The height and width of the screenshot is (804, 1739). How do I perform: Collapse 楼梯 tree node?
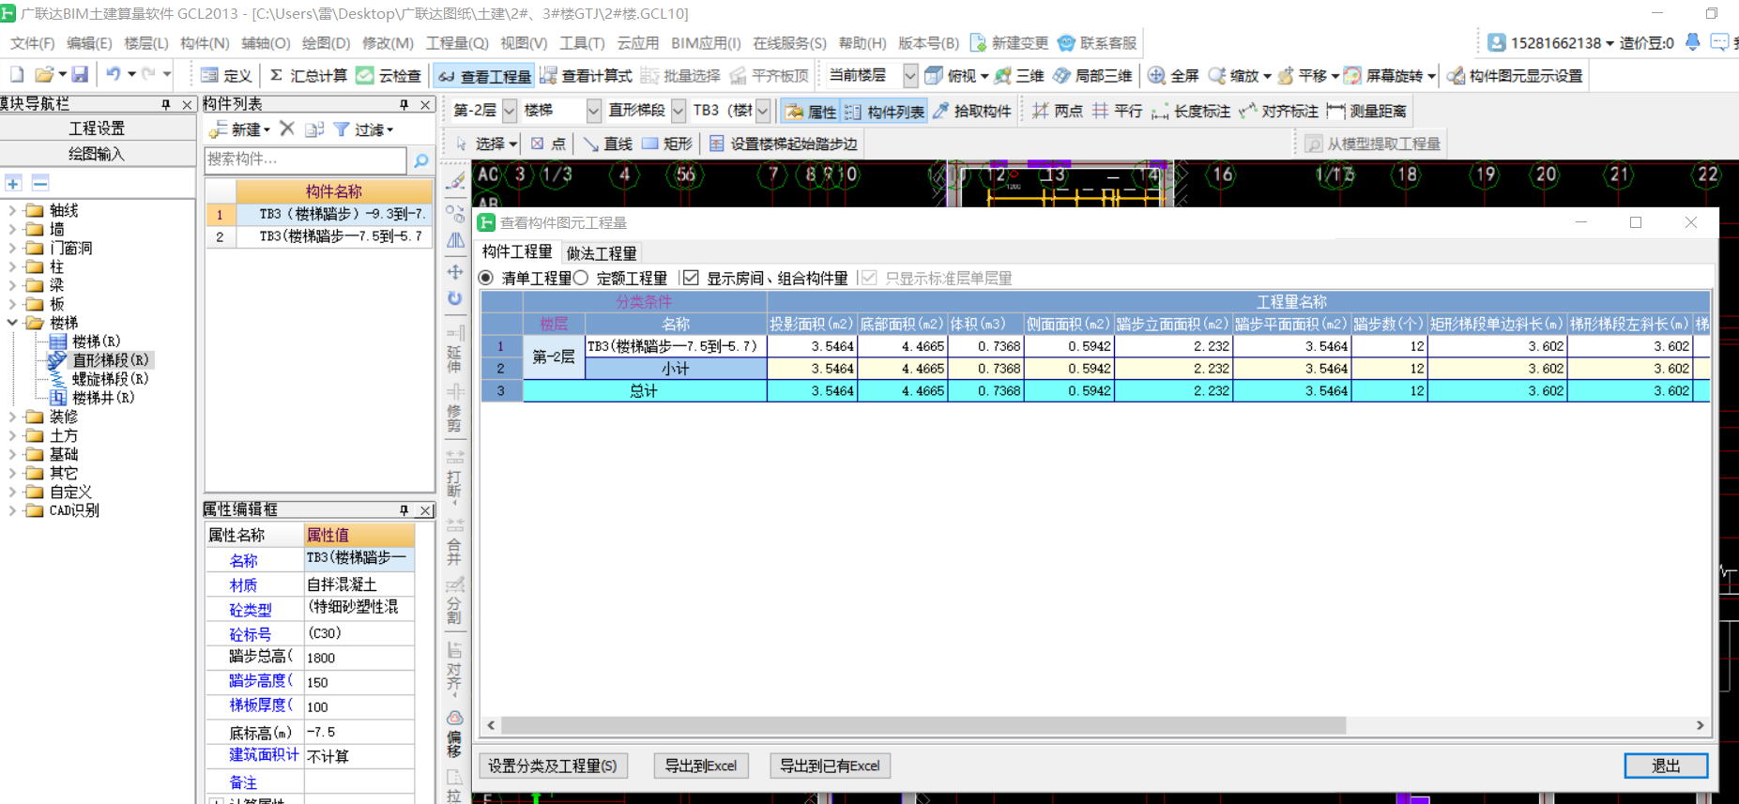coord(12,323)
